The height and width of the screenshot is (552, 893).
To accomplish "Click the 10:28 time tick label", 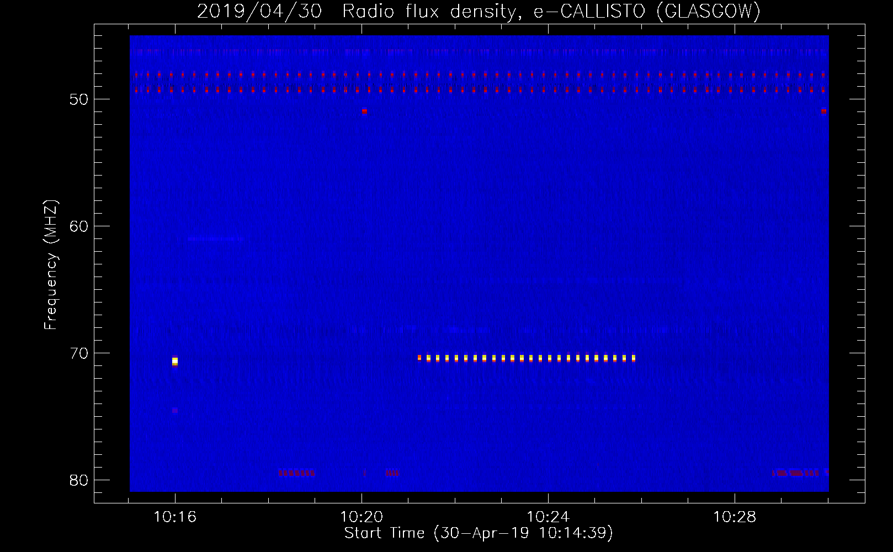I will coord(735,517).
